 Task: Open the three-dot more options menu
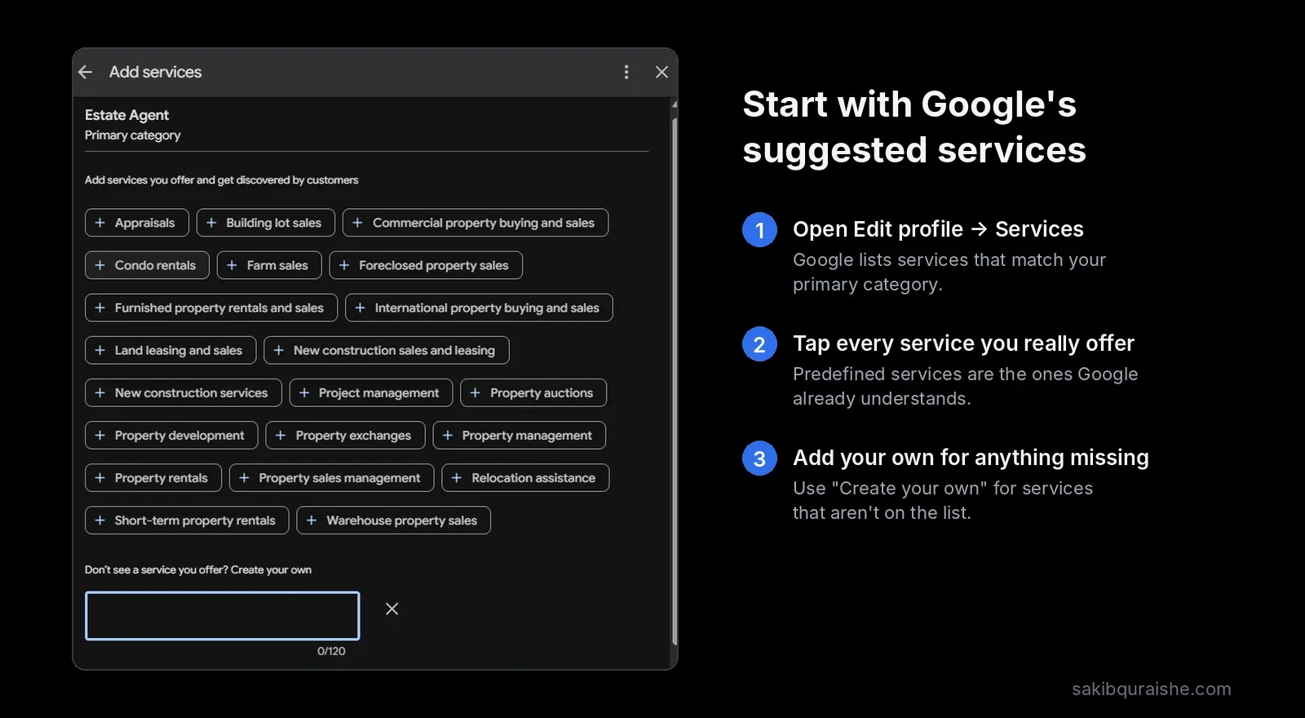coord(626,72)
